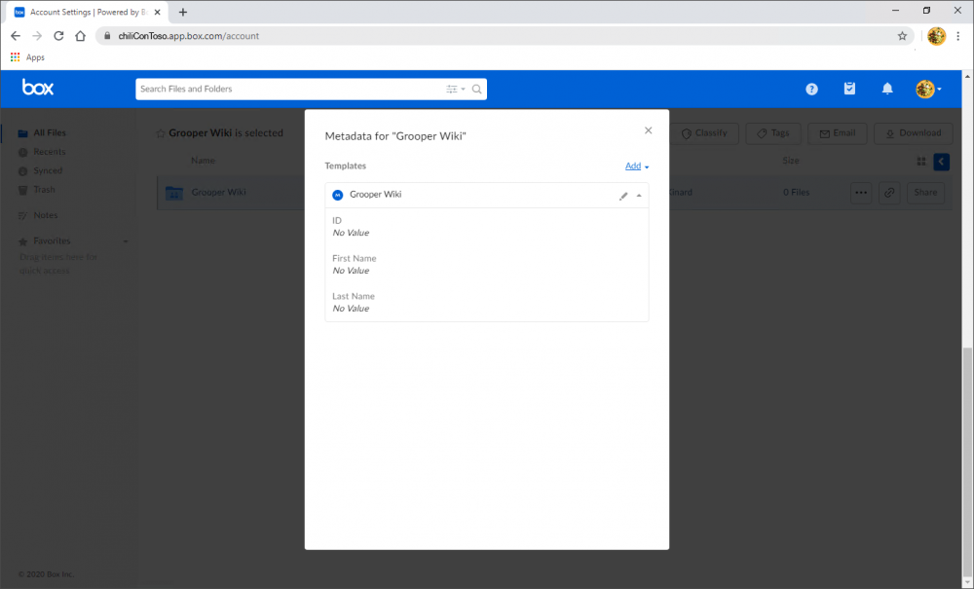Favorite Grooper Wiki with the star icon

coord(161,133)
